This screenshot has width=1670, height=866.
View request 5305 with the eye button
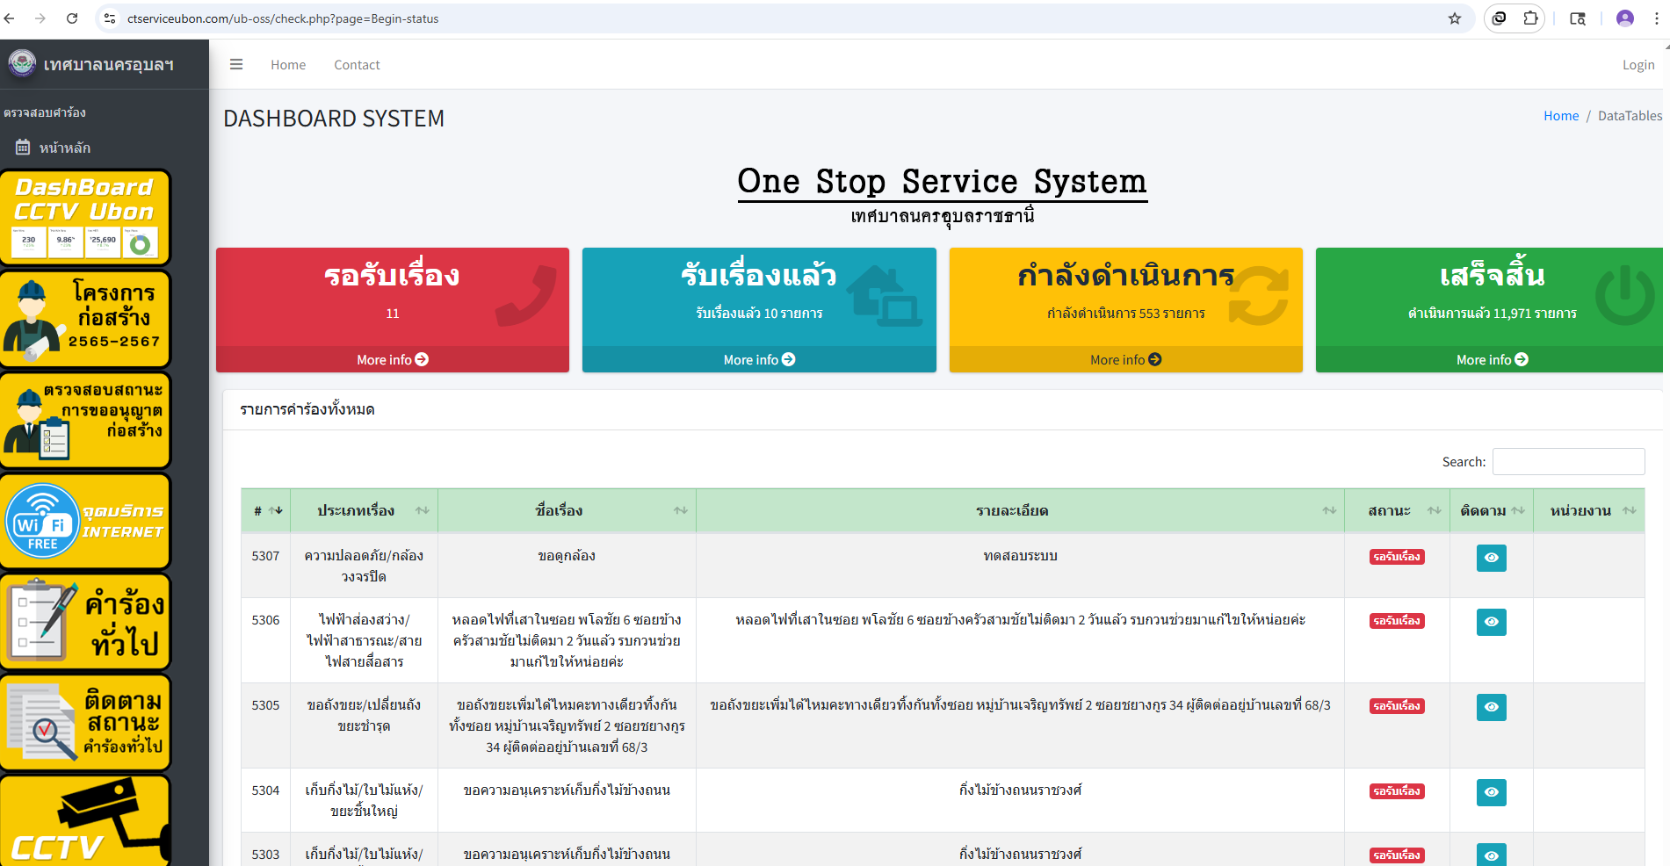pos(1492,707)
